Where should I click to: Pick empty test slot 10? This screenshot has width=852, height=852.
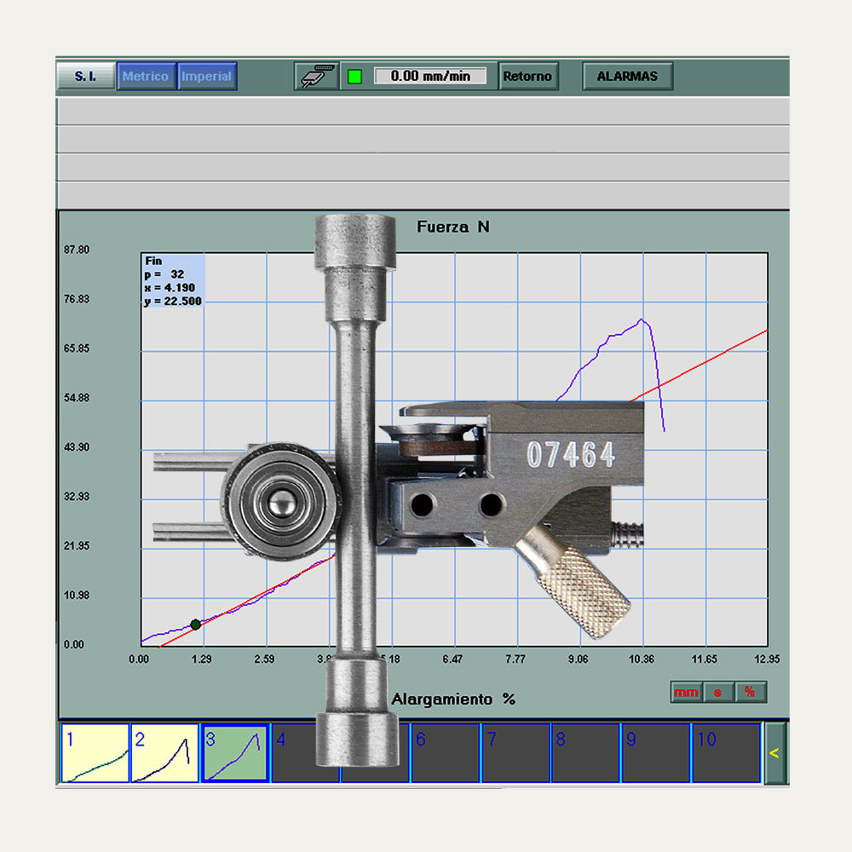pyautogui.click(x=725, y=753)
